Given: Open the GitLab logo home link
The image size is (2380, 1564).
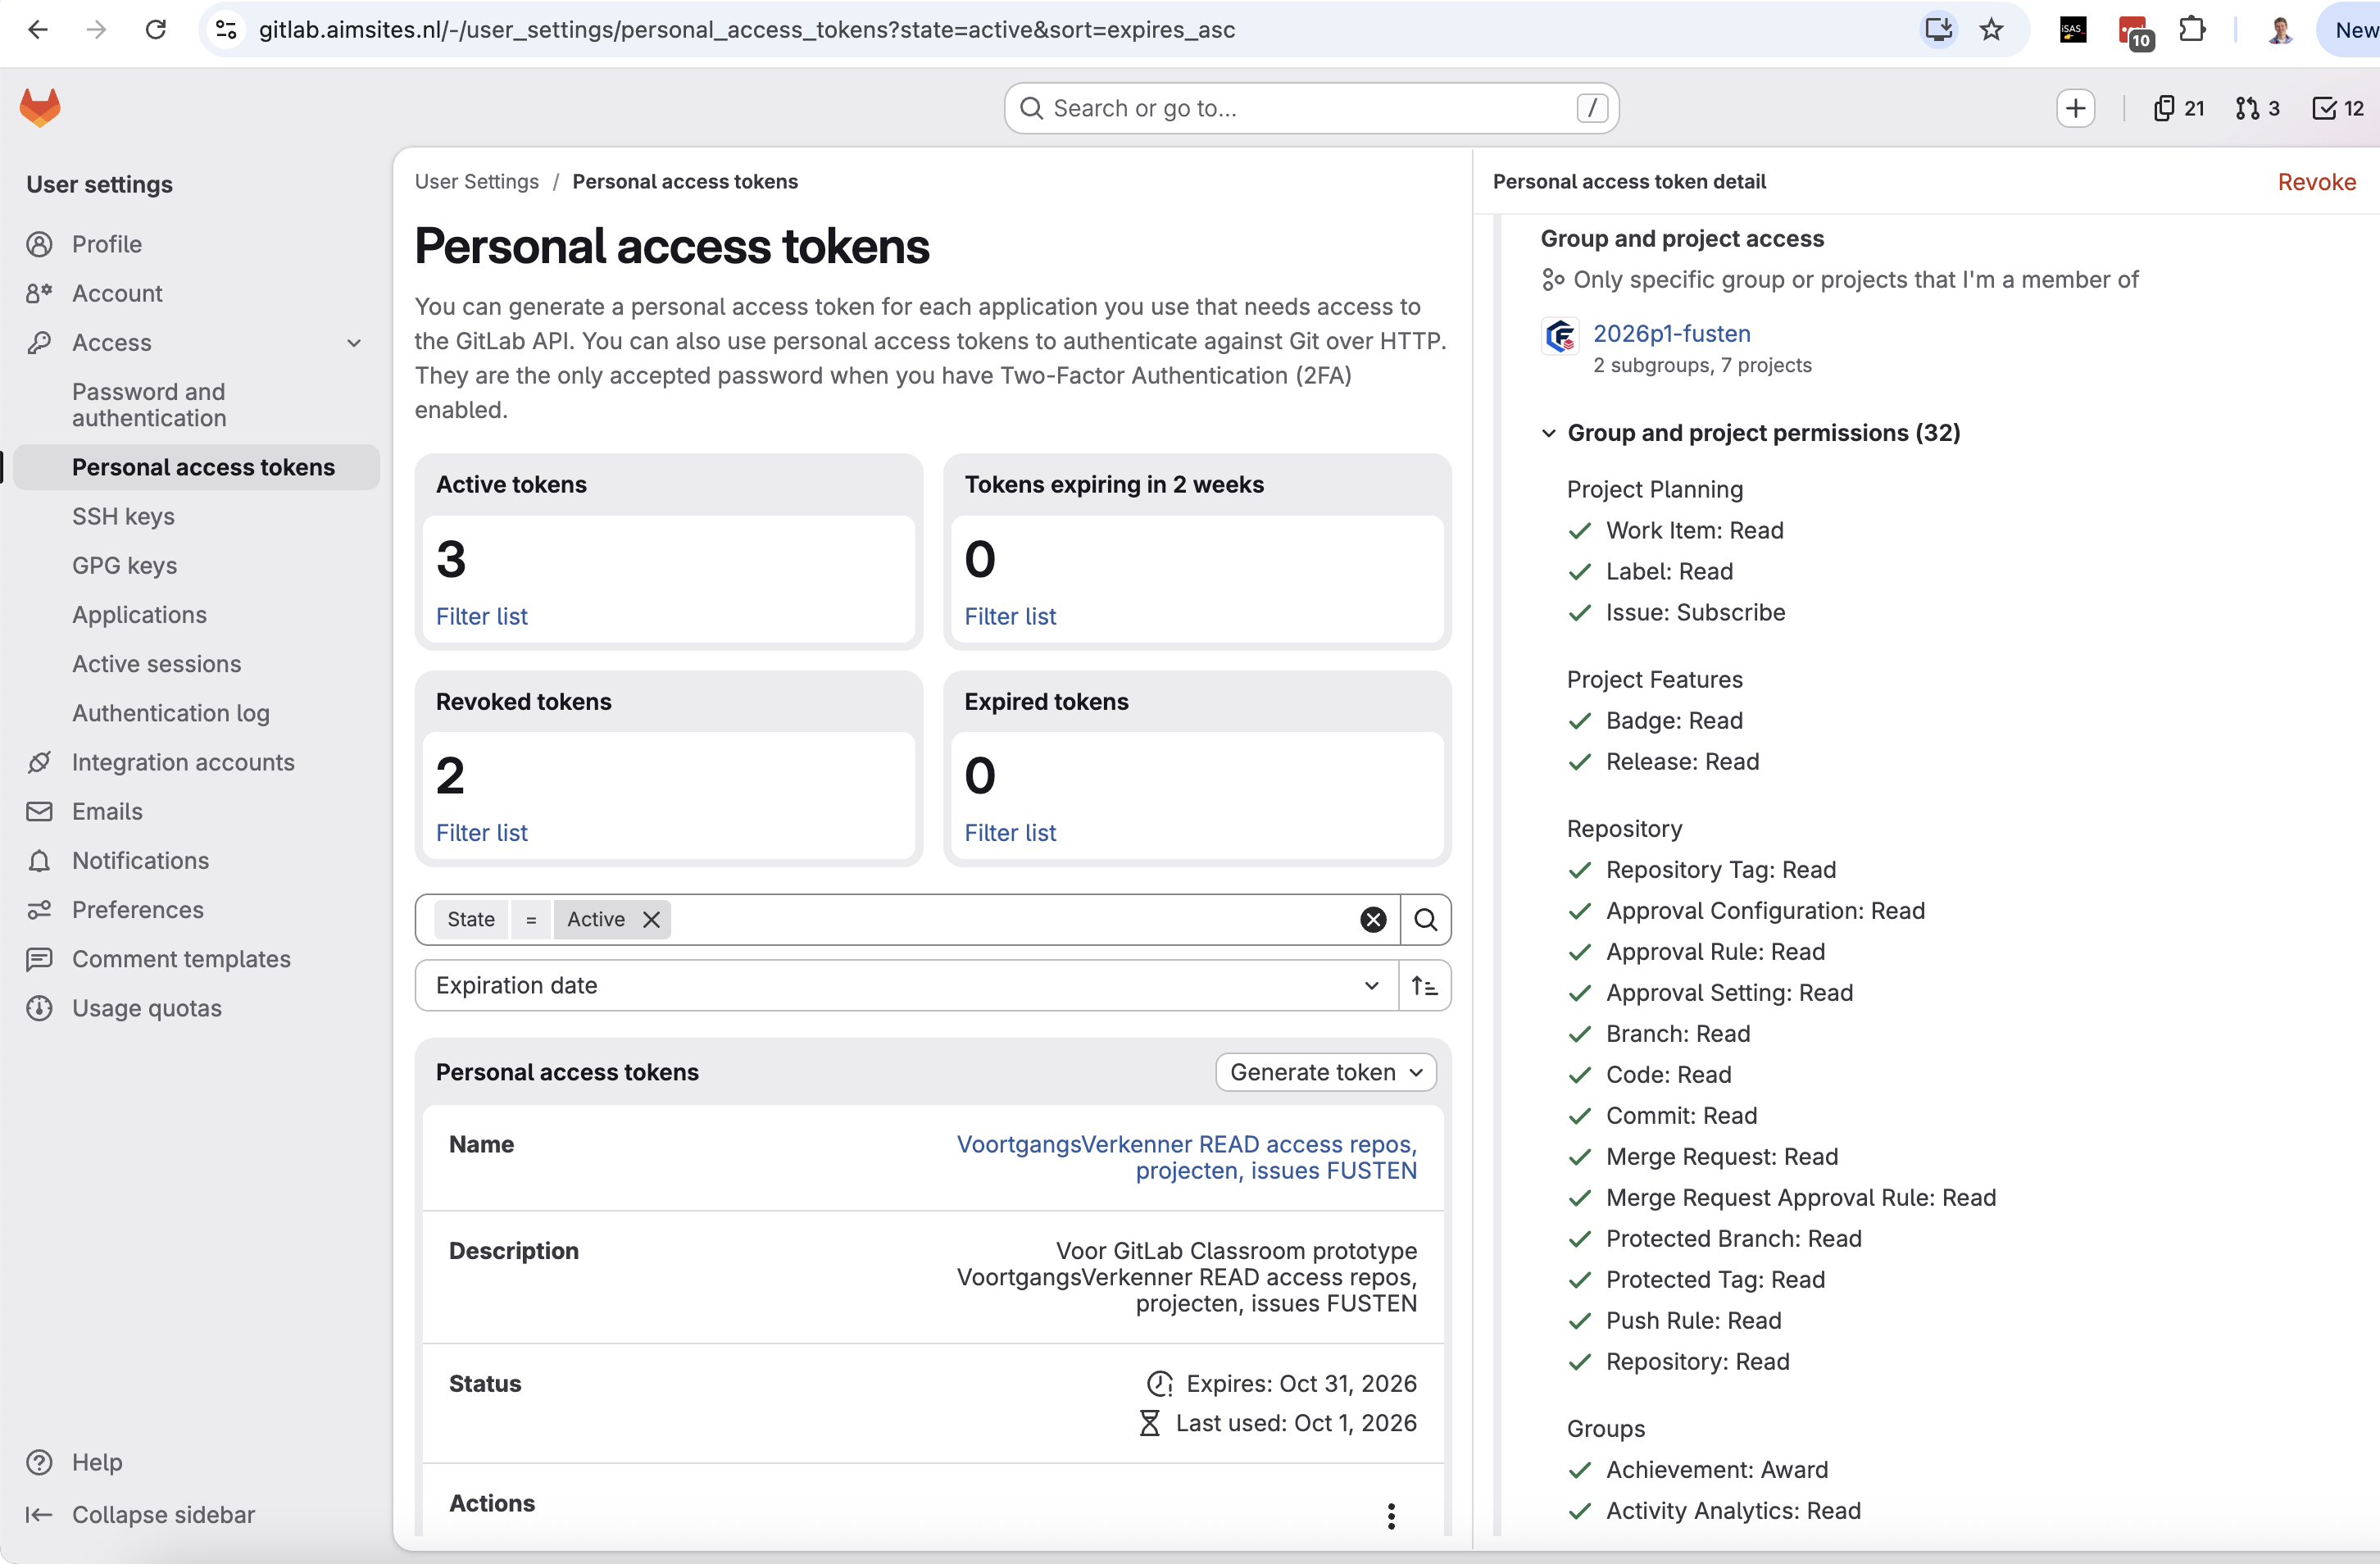Looking at the screenshot, I should pyautogui.click(x=40, y=107).
